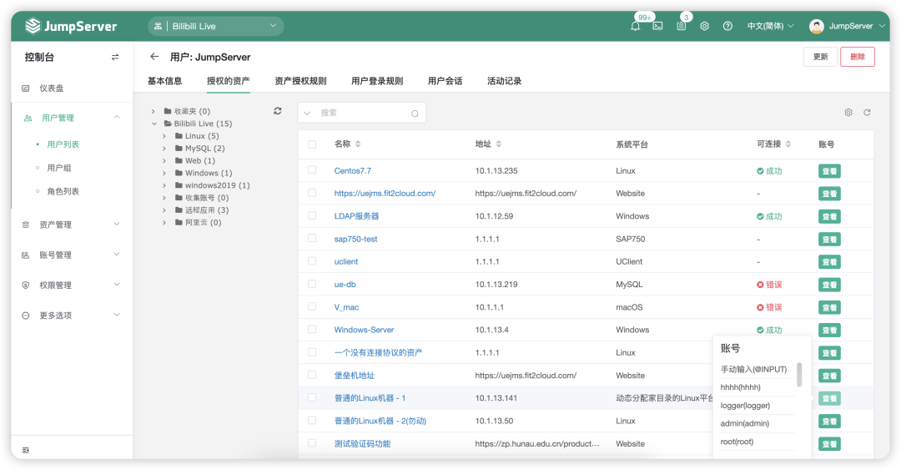Open the notifications bell icon
The width and height of the screenshot is (901, 470).
635,27
